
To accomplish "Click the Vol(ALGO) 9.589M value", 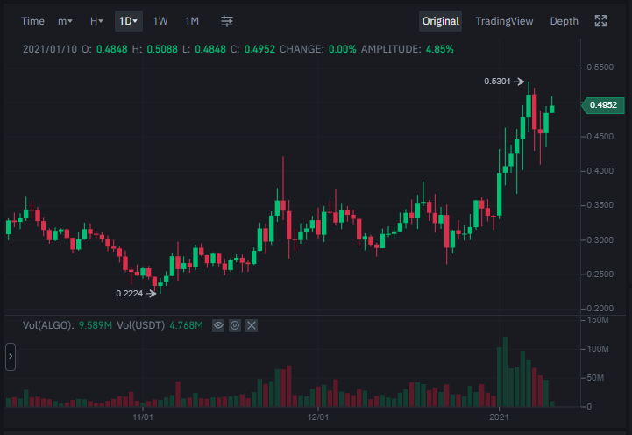I will tap(96, 325).
